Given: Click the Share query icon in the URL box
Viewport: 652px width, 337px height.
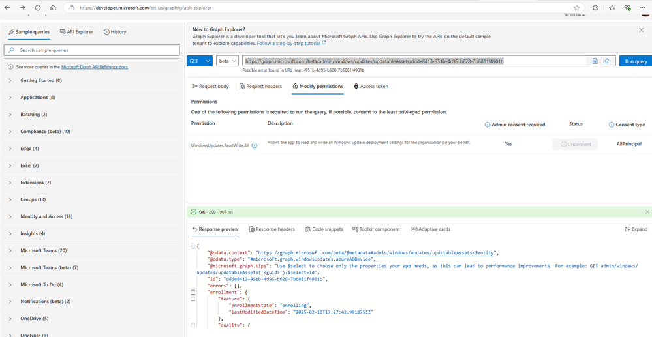Looking at the screenshot, I should point(606,61).
